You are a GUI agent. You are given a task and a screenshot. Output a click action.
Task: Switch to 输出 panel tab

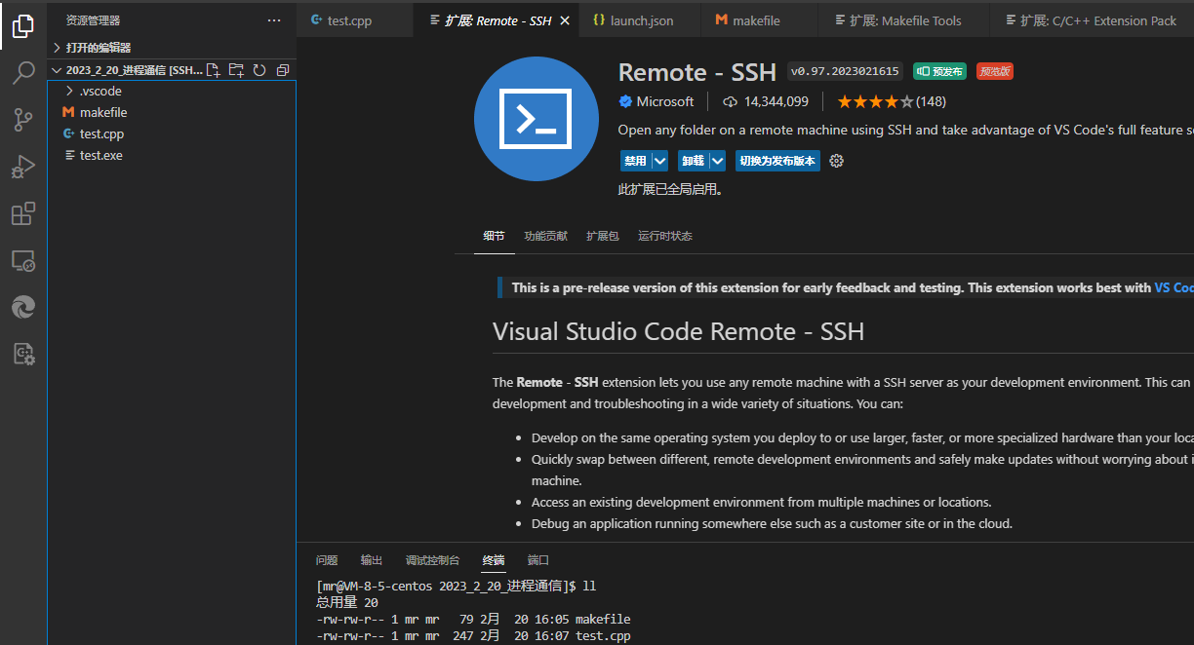[372, 560]
